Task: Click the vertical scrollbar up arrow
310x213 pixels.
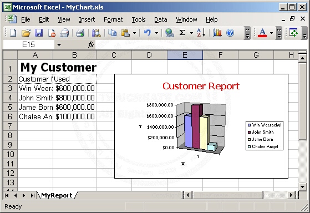Action: [302, 58]
